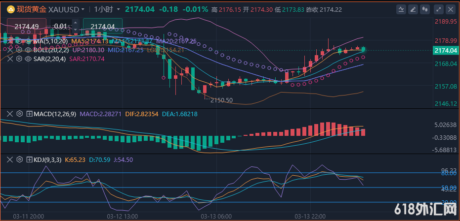Click the 0.01 lot size input field
Viewport: 460px width, 221px height.
tap(63, 27)
